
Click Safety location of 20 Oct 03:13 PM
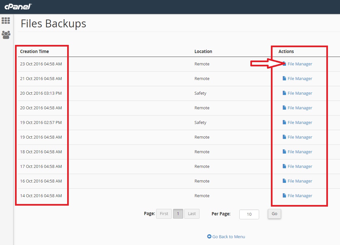click(x=200, y=93)
